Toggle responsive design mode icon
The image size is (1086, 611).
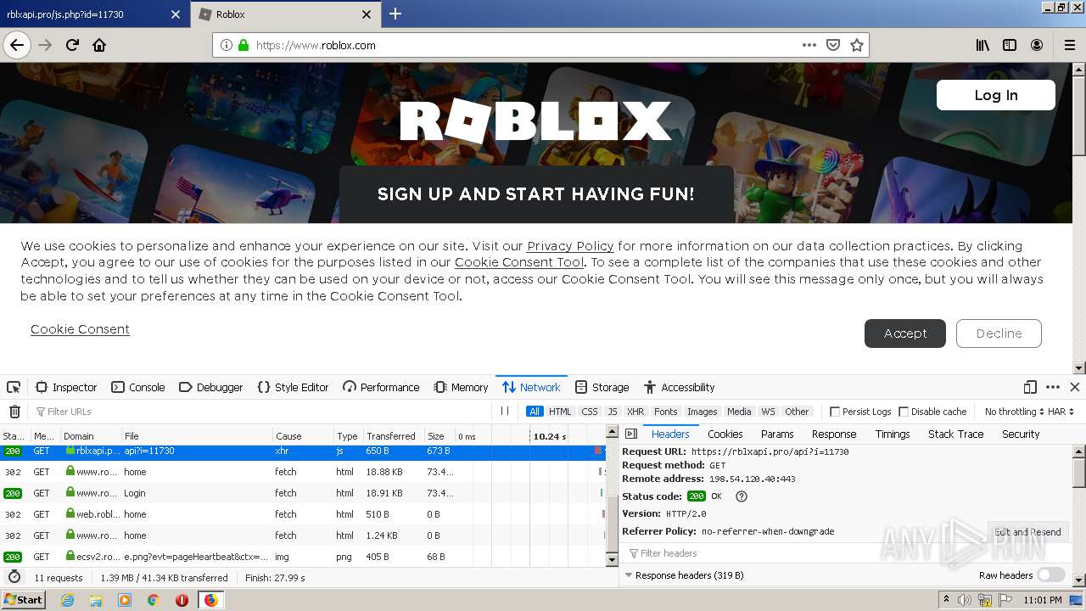tap(1030, 387)
